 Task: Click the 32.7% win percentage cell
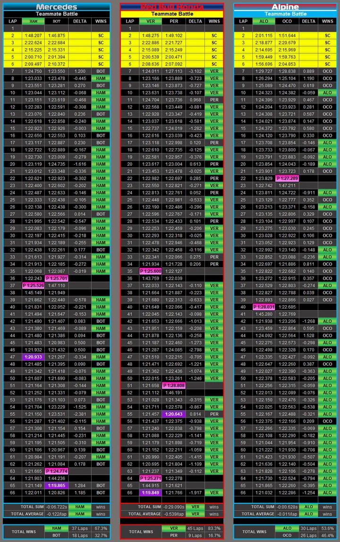[x=101, y=535]
